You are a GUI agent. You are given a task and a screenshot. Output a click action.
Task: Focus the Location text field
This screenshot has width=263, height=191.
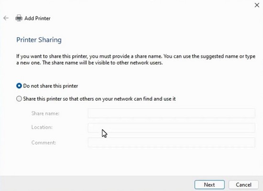pos(171,127)
